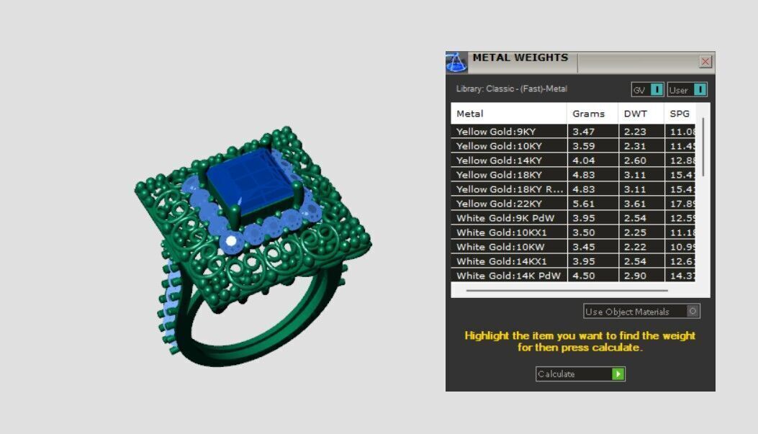Click the 3.50 grams value

pyautogui.click(x=584, y=232)
